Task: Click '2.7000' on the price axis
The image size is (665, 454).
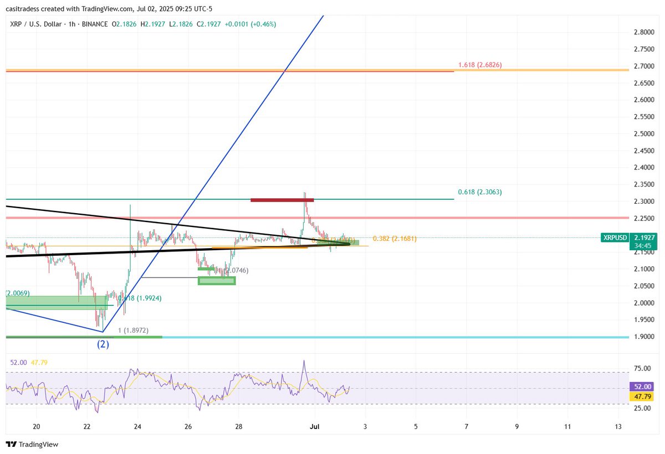Action: tap(643, 66)
